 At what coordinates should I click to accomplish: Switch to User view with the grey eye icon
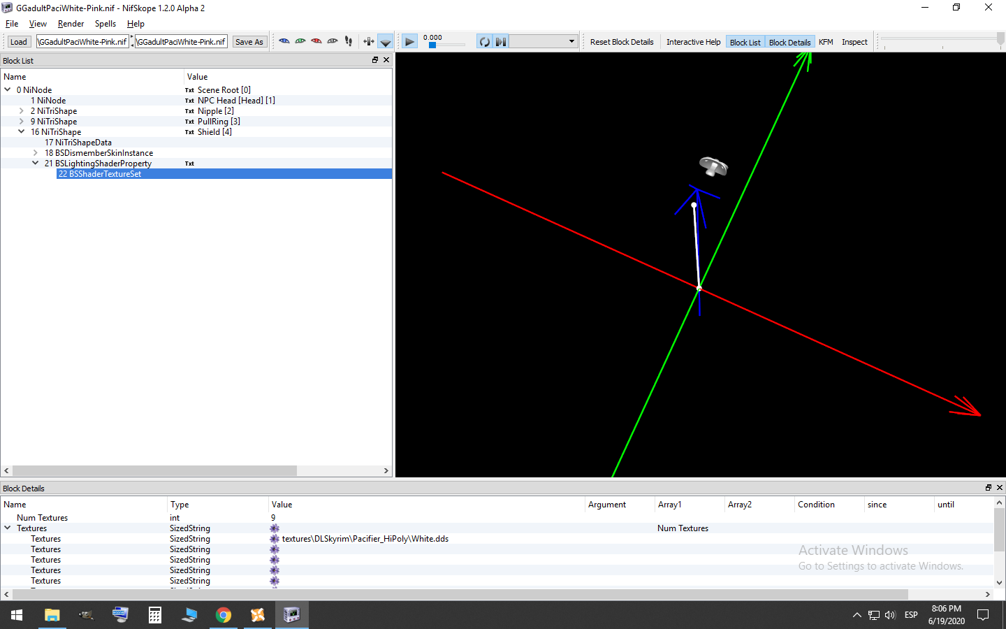(333, 41)
